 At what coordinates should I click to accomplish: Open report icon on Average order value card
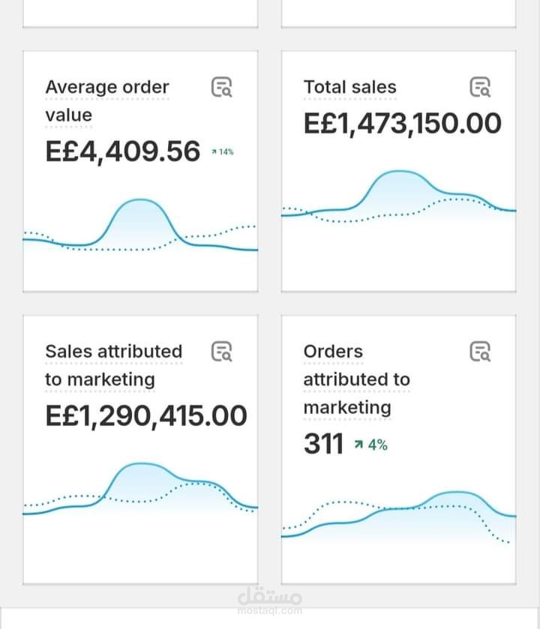(221, 87)
